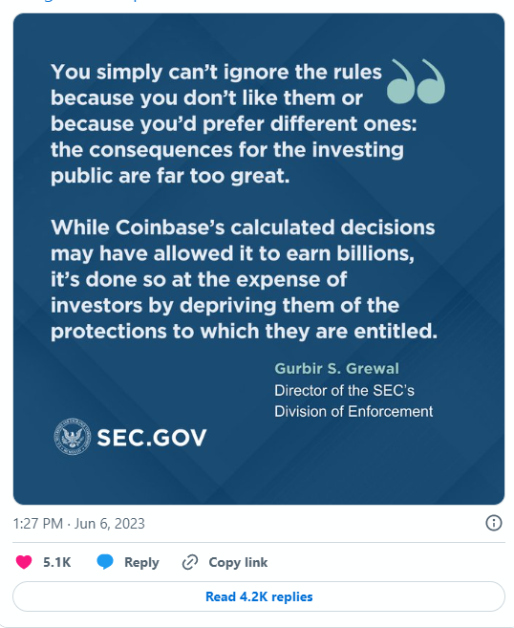Open the tweet info circle icon
This screenshot has width=514, height=628.
493,523
